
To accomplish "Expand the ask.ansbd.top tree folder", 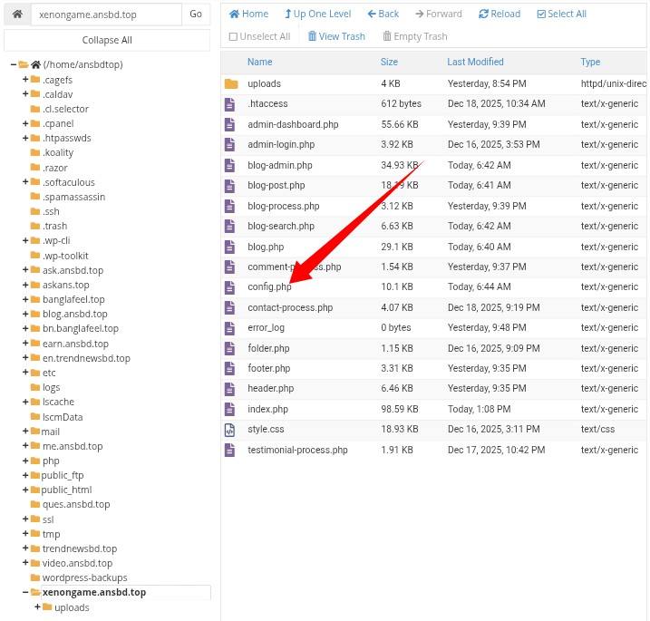I will point(25,270).
